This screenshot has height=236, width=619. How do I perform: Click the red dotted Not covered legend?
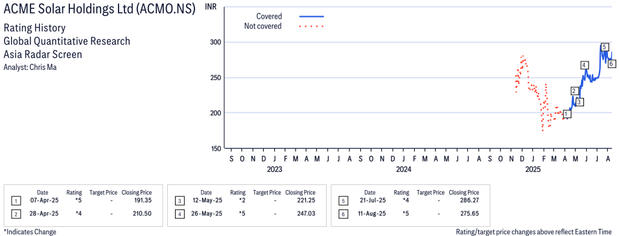[312, 27]
